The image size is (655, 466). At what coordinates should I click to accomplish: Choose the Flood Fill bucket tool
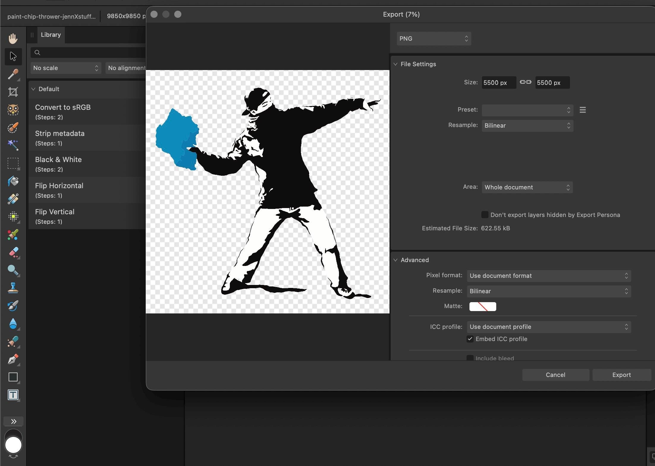pos(13,181)
